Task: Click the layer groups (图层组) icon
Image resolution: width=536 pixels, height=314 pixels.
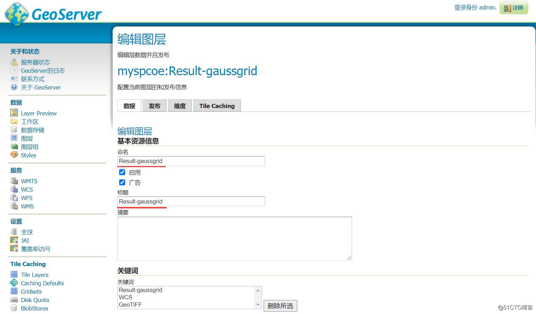Action: 14,146
